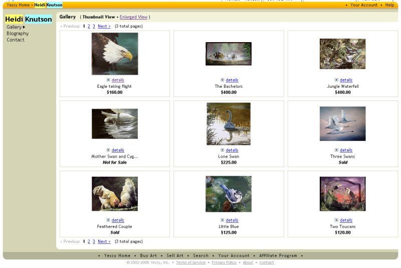Click Yessy Home in the breadcrumb
This screenshot has width=401, height=268.
pyautogui.click(x=18, y=5)
